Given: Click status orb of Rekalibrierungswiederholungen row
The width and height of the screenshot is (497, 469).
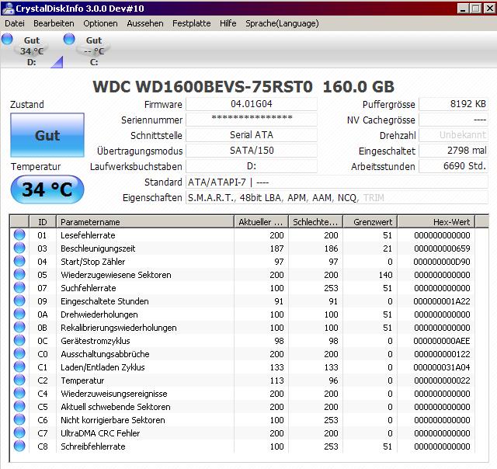Looking at the screenshot, I should 19,328.
